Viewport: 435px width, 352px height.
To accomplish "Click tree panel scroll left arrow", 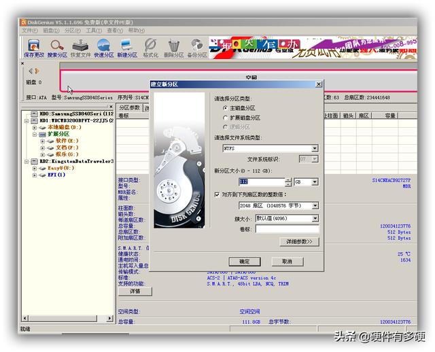I will [25, 318].
